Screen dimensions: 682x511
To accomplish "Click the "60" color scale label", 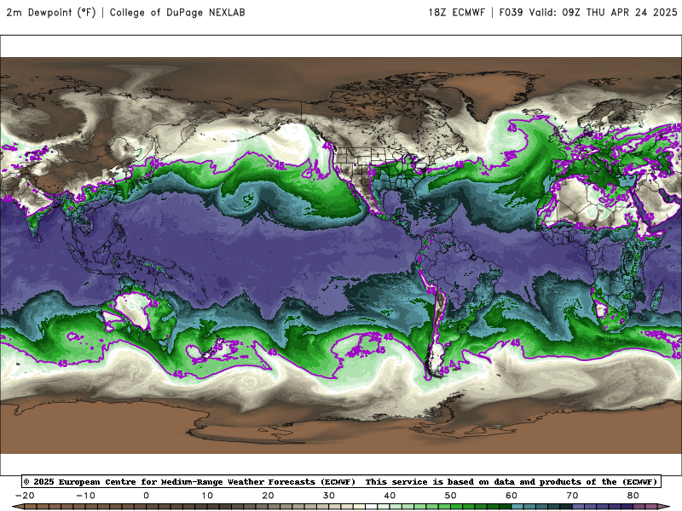I will click(x=511, y=496).
